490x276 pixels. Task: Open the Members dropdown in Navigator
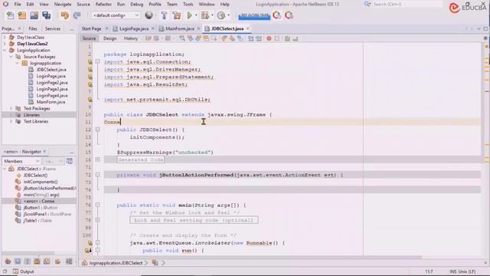tap(21, 161)
